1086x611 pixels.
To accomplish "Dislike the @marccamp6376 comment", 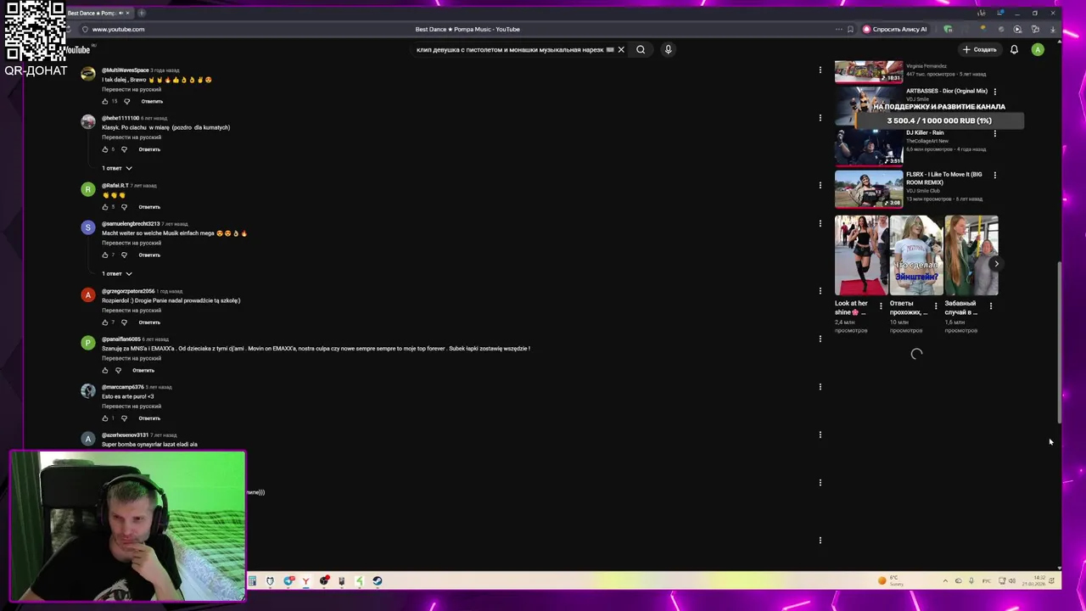I will tap(124, 418).
